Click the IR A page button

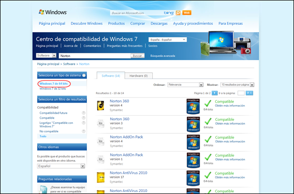[x=249, y=93]
